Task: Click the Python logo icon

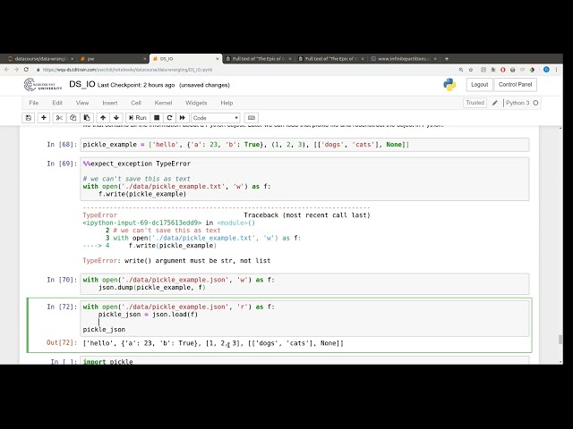Action: [449, 85]
